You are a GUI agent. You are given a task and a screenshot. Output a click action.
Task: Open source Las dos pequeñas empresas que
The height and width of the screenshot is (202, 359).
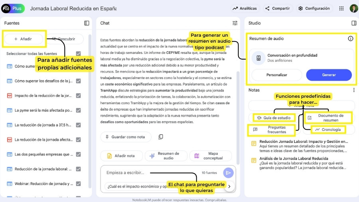[44, 154]
